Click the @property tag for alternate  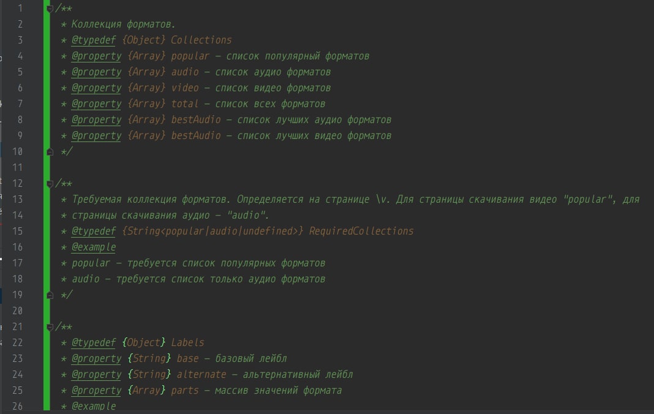click(x=96, y=374)
